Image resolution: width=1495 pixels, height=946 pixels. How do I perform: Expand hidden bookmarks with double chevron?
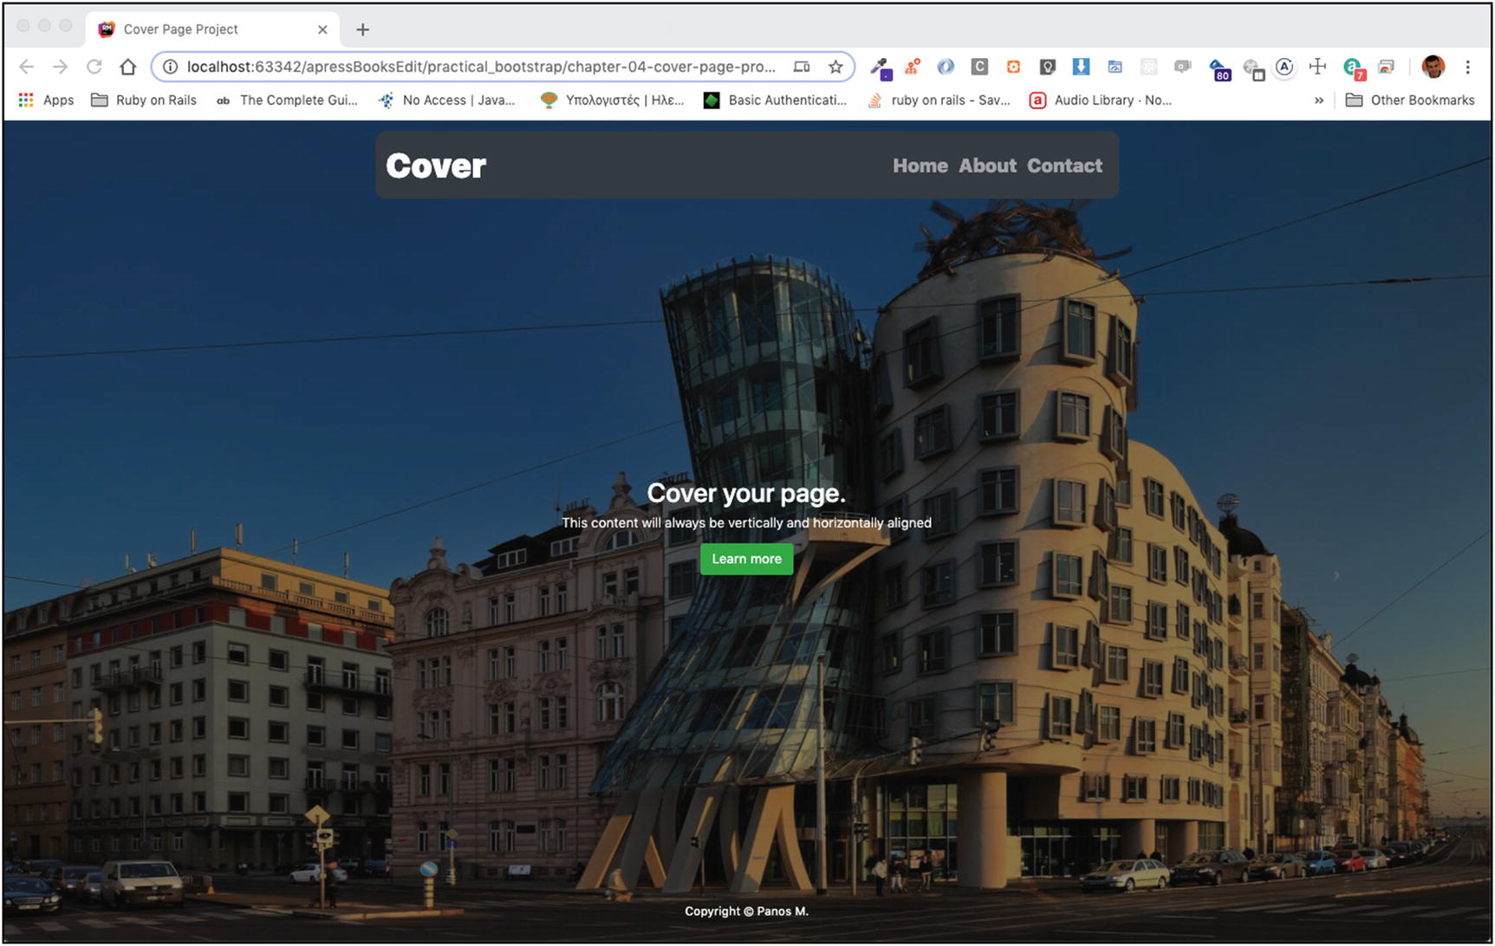pyautogui.click(x=1318, y=100)
